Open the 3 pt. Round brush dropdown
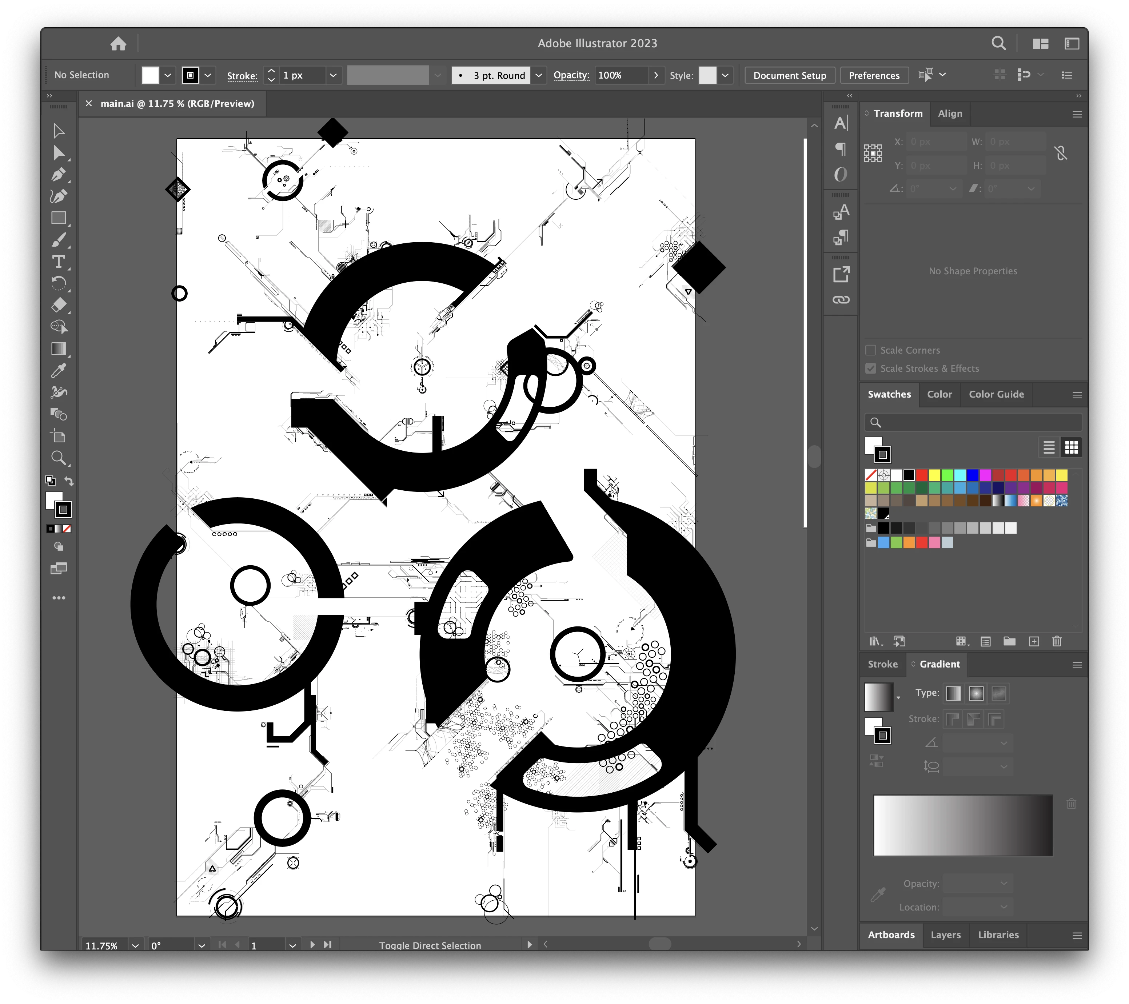 click(x=539, y=75)
